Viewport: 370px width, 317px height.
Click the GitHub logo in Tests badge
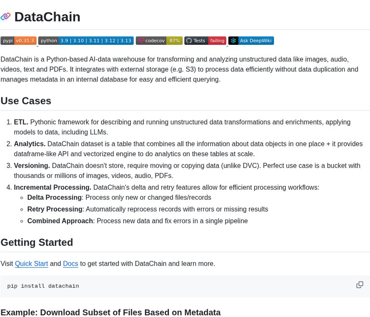(189, 41)
